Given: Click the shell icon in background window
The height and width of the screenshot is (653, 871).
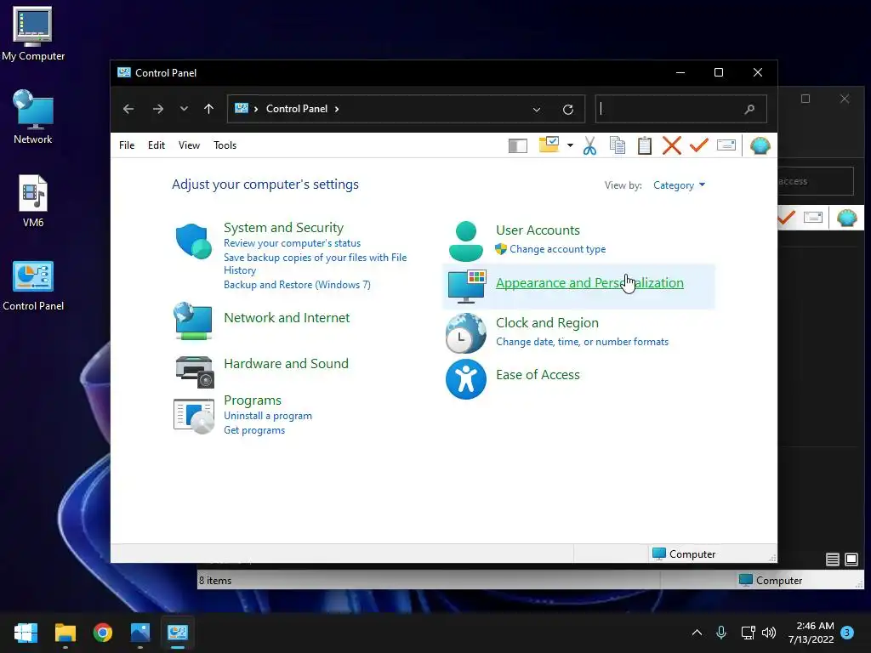Looking at the screenshot, I should point(846,217).
